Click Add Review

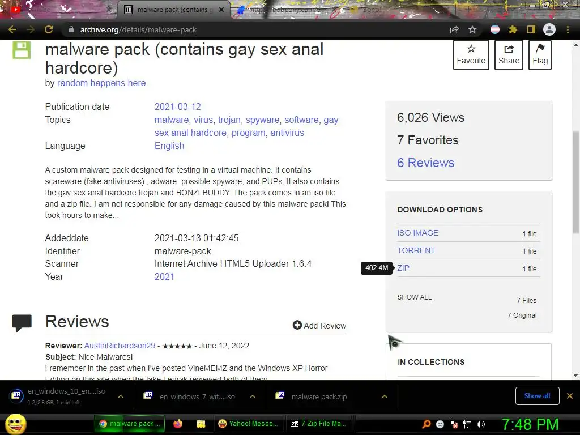pos(319,326)
